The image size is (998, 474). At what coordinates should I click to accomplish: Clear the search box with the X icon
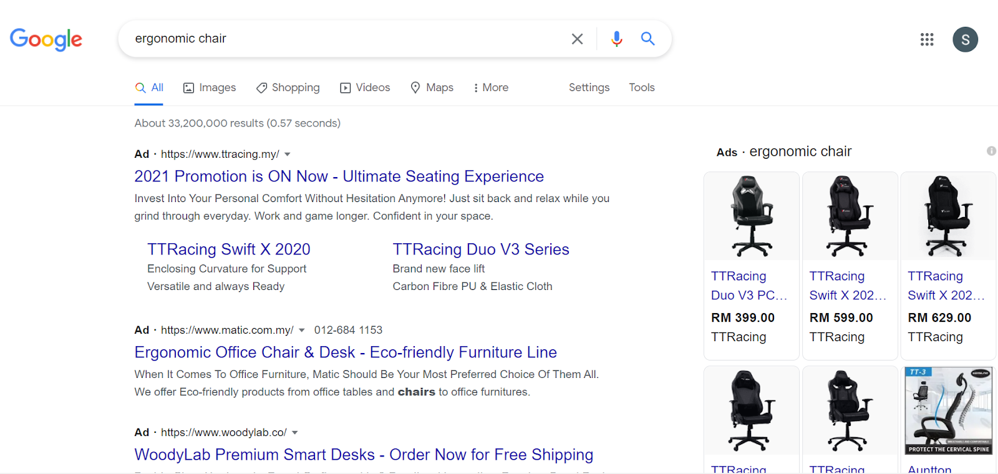[578, 39]
